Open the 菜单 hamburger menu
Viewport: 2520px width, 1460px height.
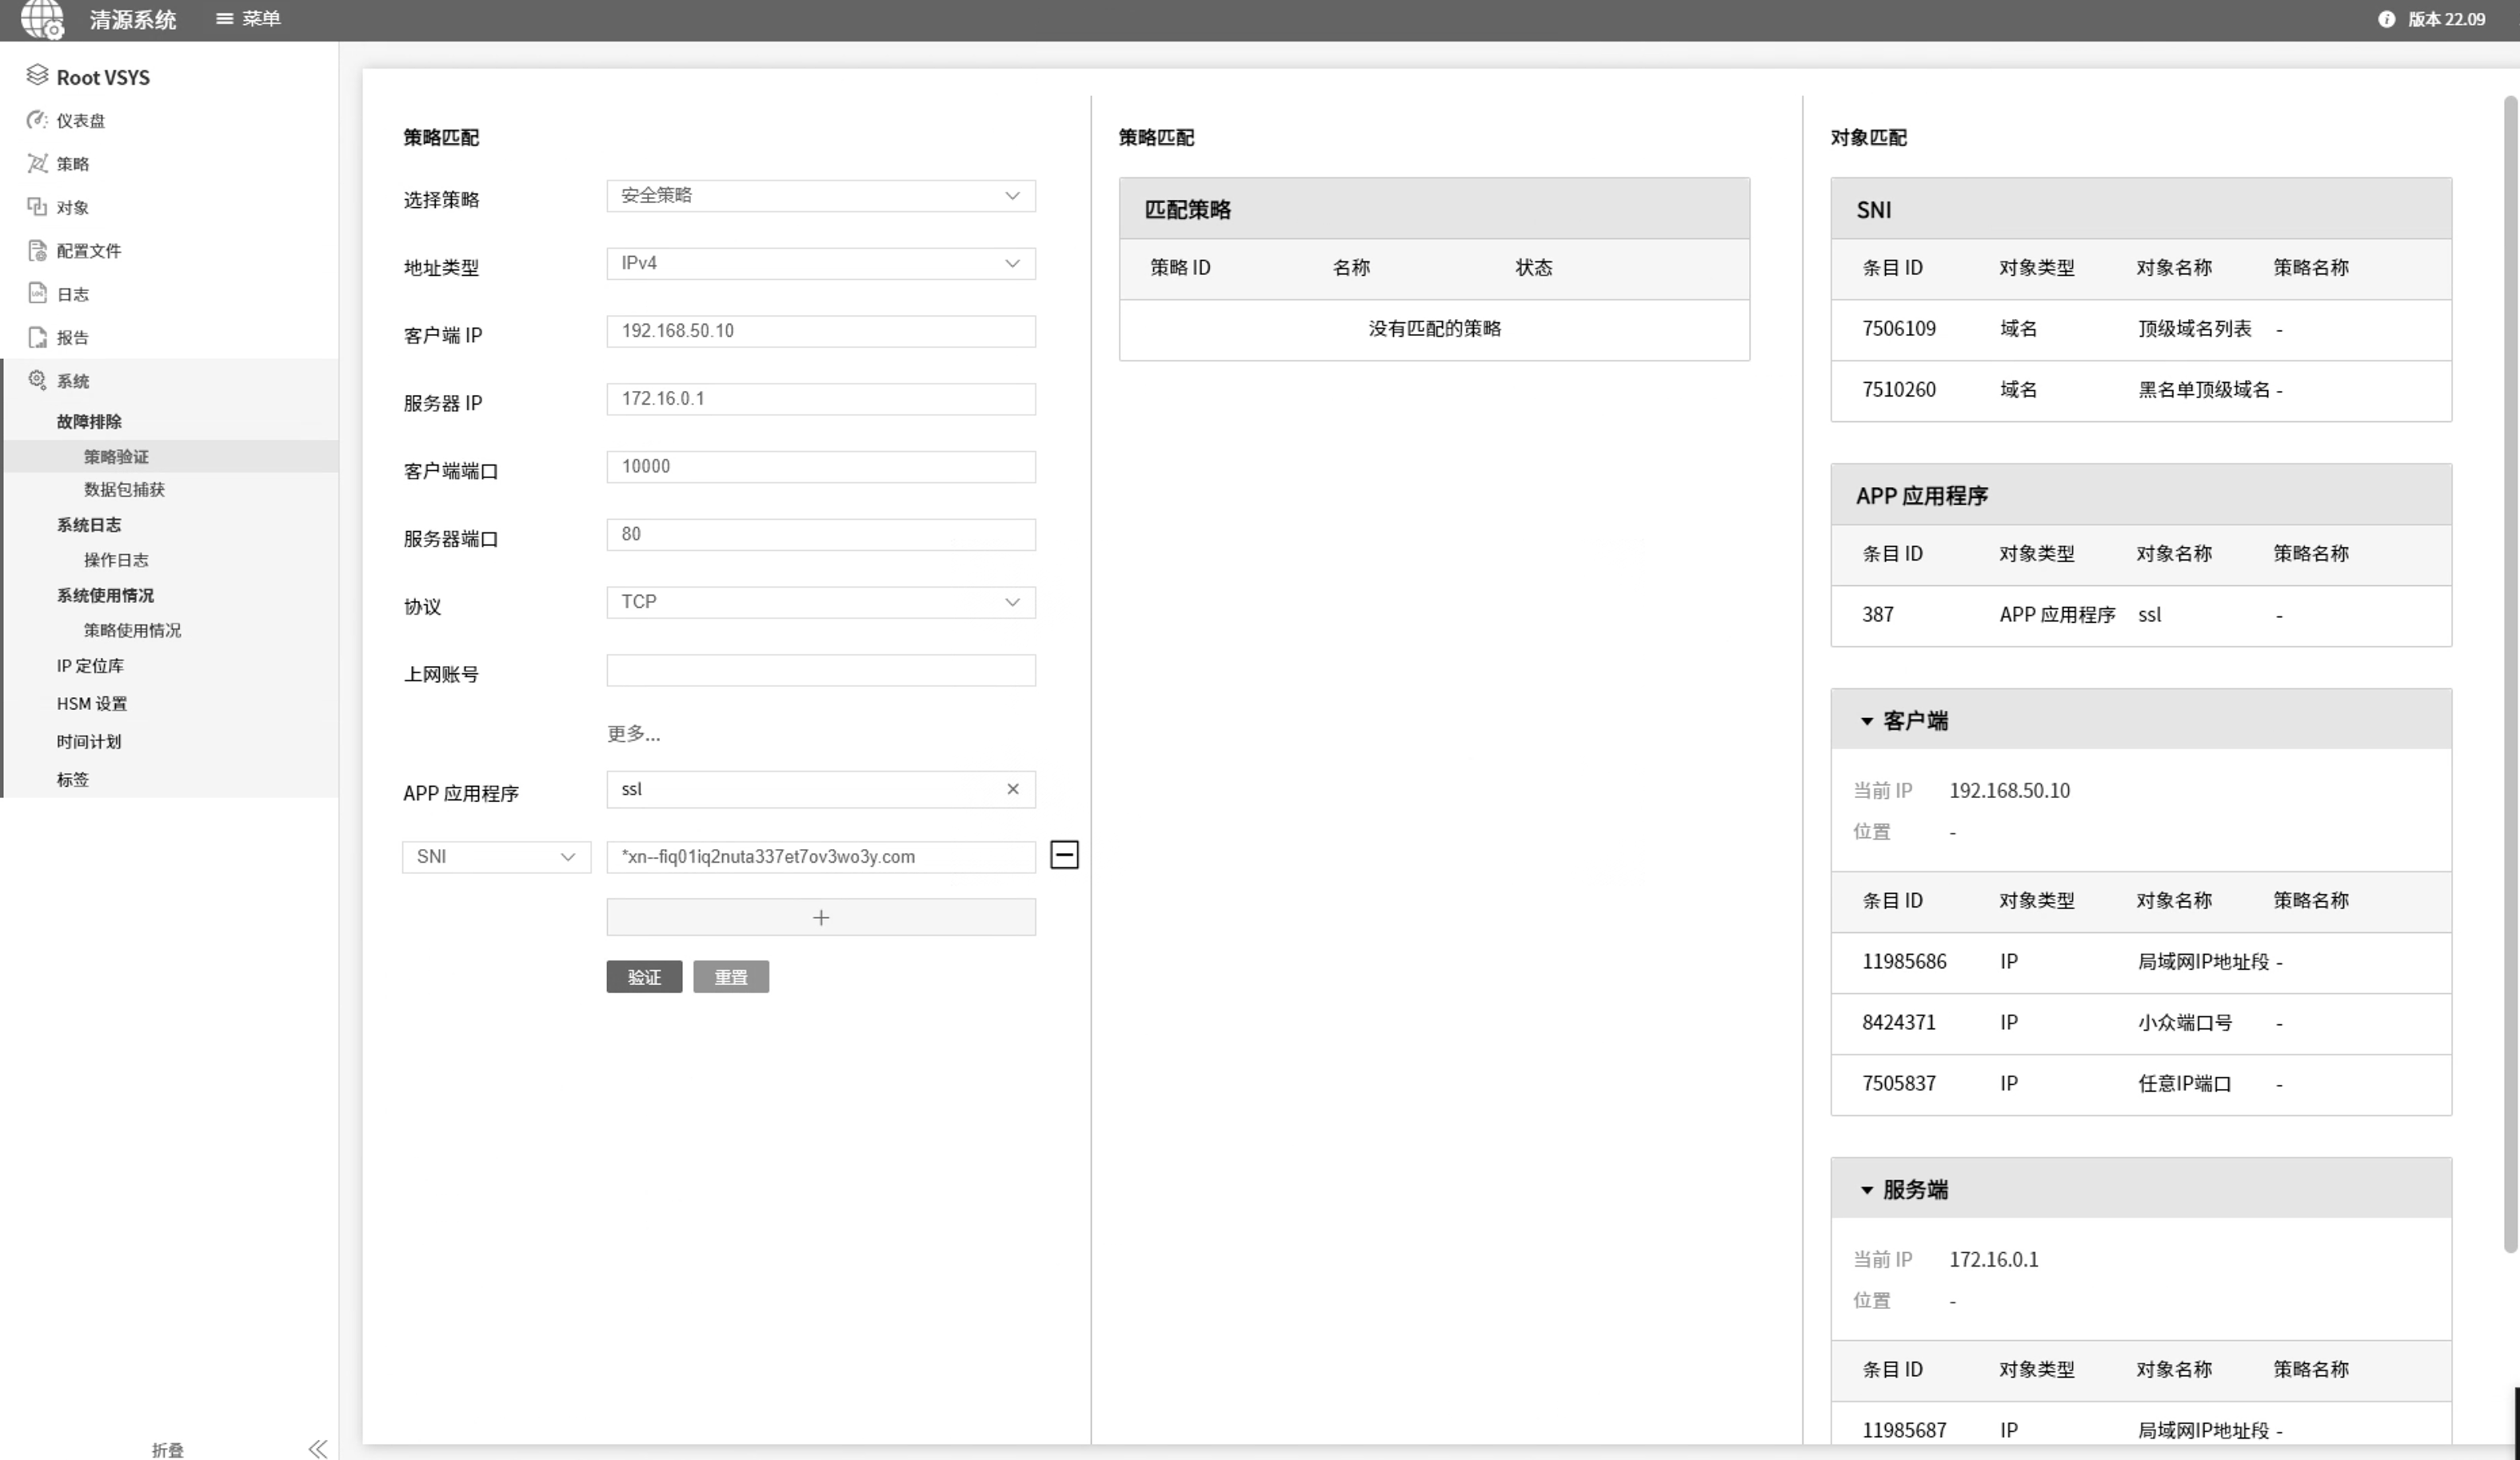(x=225, y=19)
